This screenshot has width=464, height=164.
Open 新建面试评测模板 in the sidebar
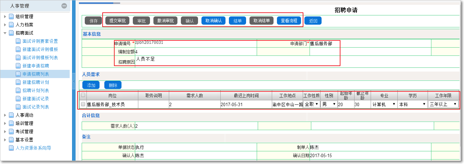(40, 49)
